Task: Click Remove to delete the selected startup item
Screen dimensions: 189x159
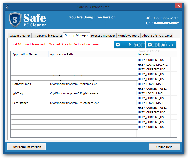Action: [x=161, y=45]
